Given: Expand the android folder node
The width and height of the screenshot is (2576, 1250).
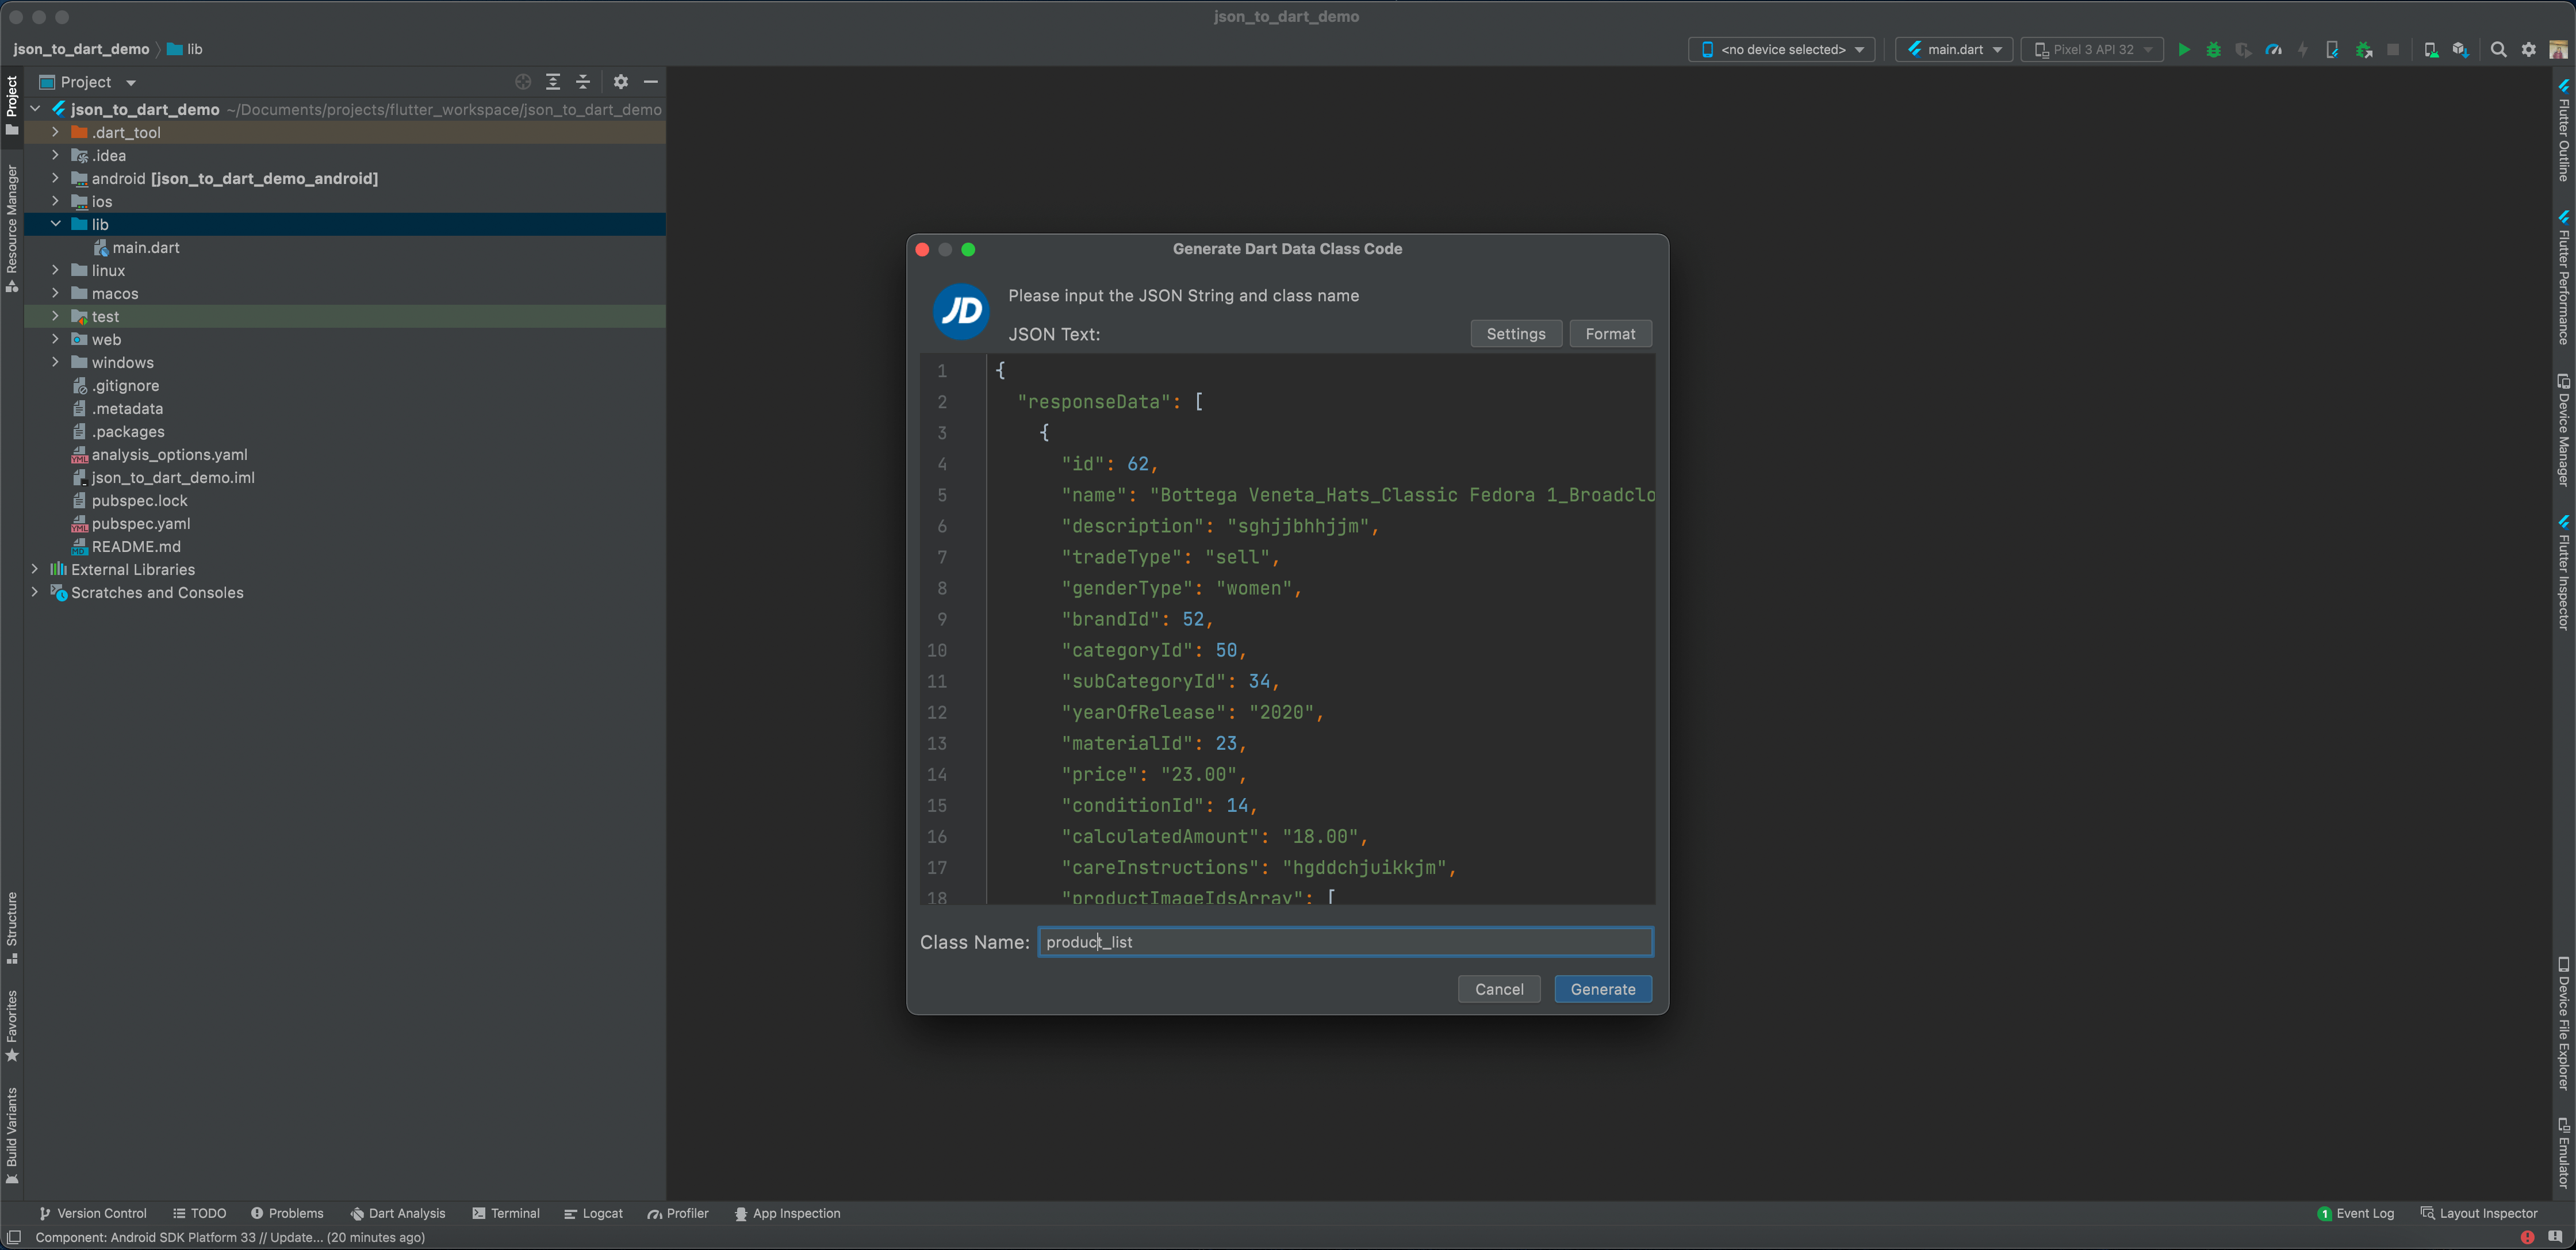Looking at the screenshot, I should click(55, 178).
